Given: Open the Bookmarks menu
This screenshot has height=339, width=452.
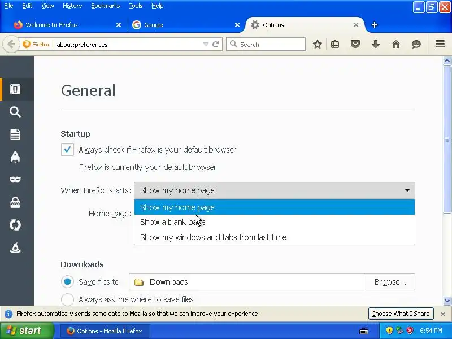Looking at the screenshot, I should point(106,6).
